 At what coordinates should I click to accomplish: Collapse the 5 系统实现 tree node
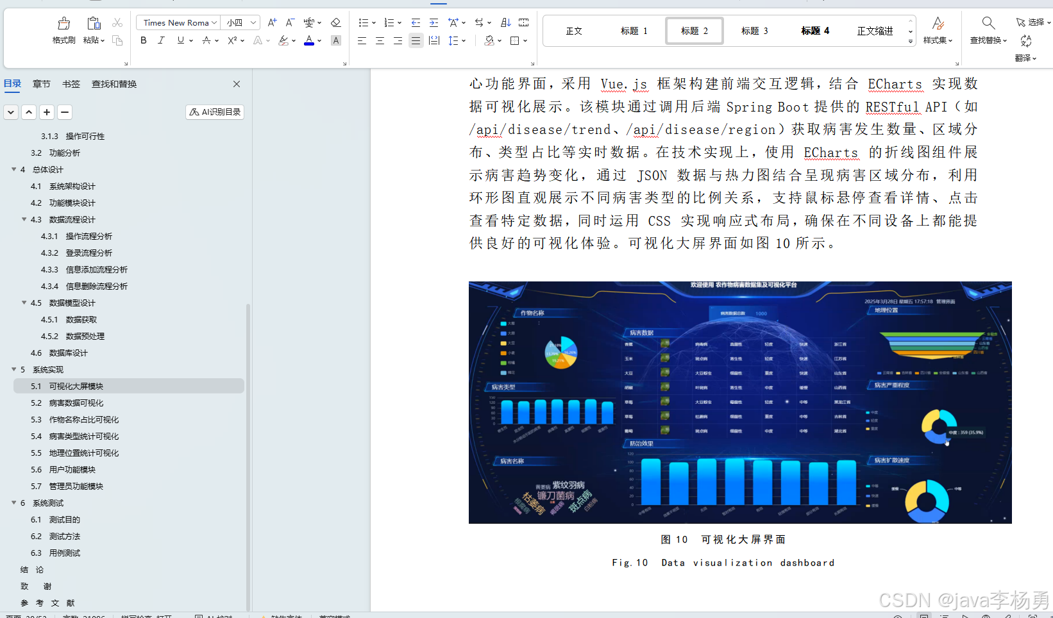(13, 369)
